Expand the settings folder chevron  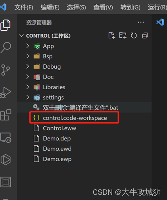(28, 97)
